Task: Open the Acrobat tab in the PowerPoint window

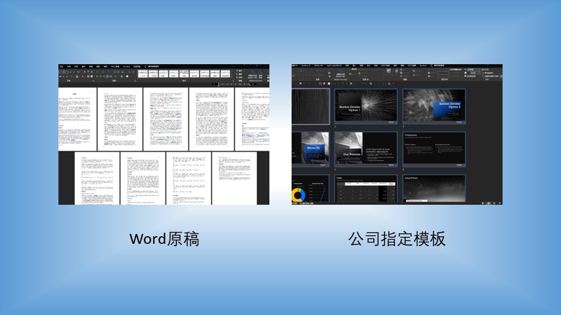Action: 423,66
